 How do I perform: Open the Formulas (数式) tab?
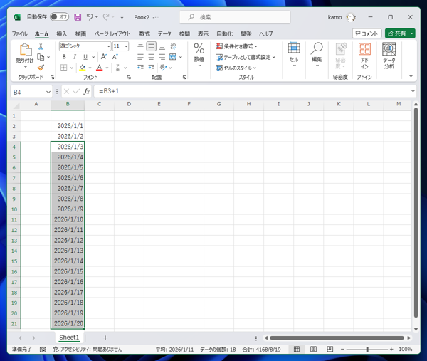(144, 33)
